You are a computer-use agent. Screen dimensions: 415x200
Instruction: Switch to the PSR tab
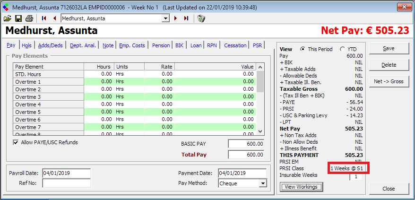[257, 45]
